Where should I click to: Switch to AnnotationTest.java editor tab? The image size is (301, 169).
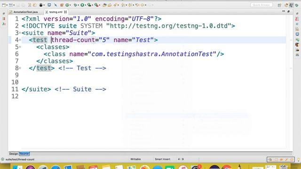click(x=24, y=12)
